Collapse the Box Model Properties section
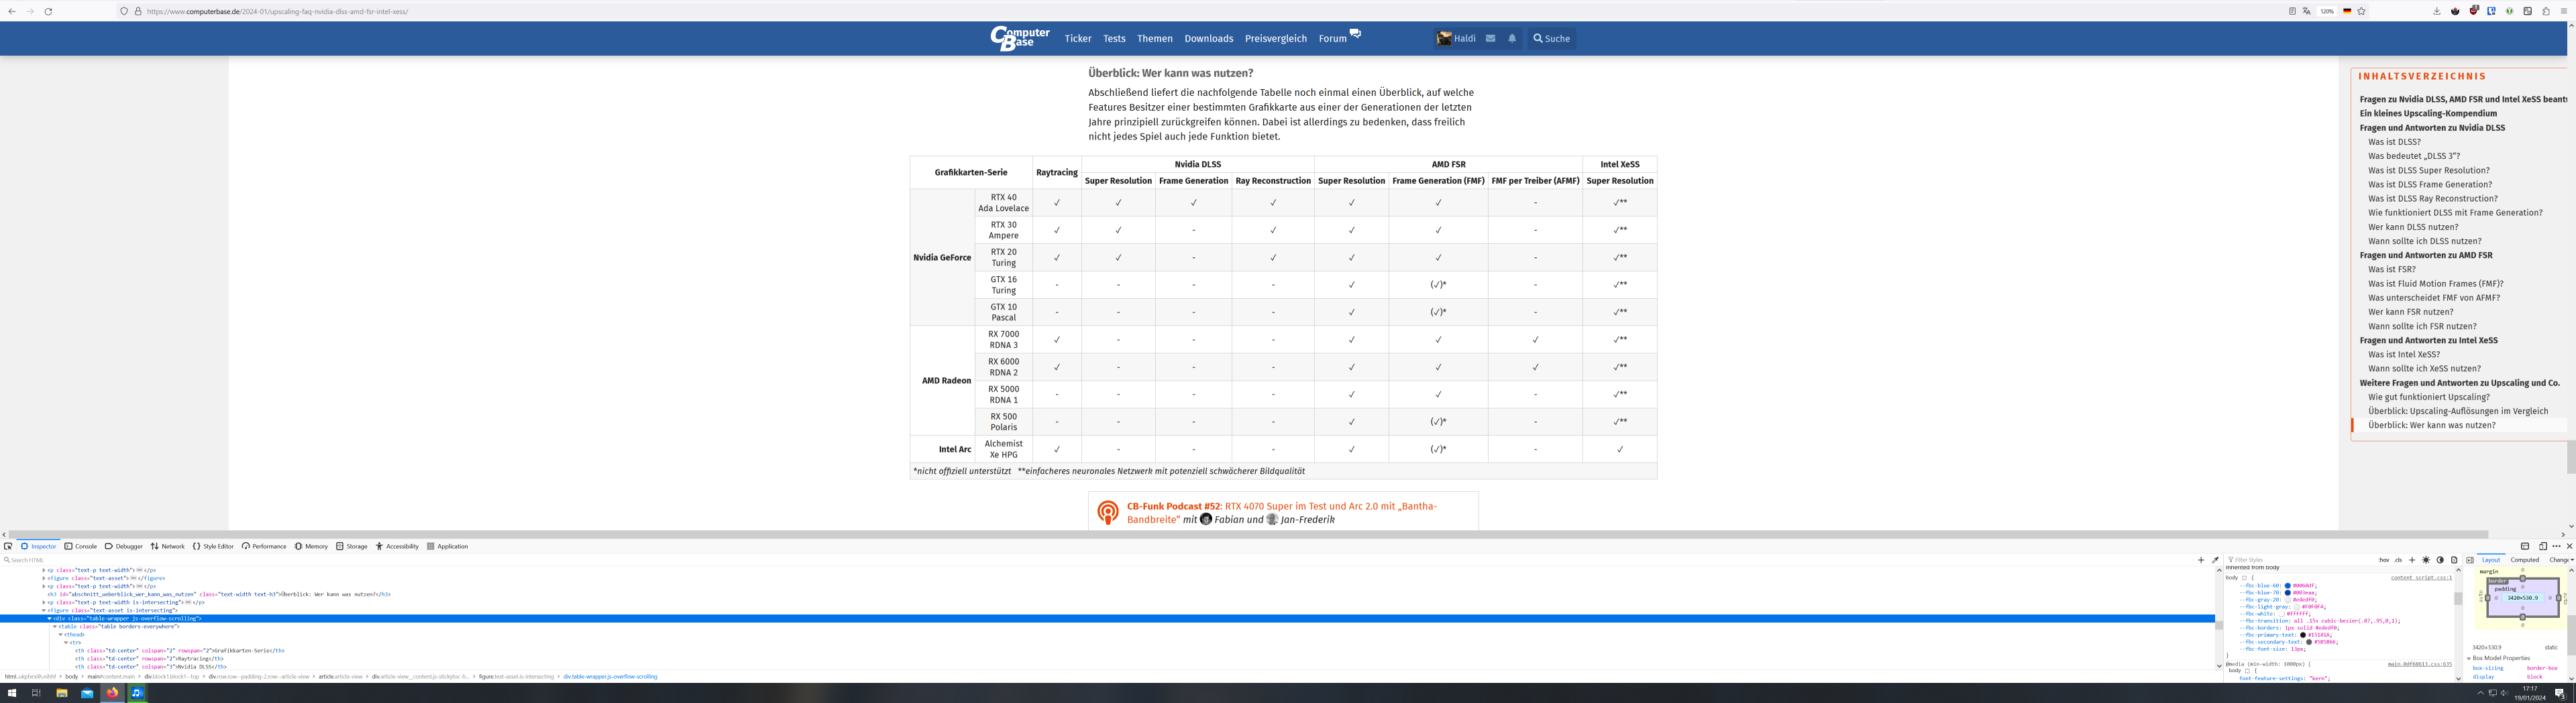Viewport: 2576px width, 703px height. 2469,659
